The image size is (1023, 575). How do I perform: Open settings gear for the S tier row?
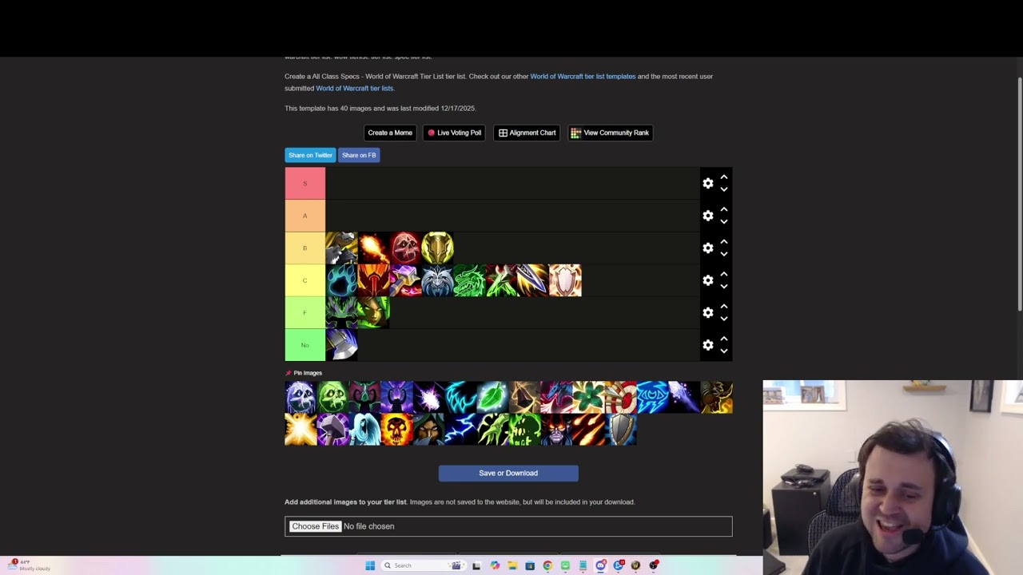point(707,184)
